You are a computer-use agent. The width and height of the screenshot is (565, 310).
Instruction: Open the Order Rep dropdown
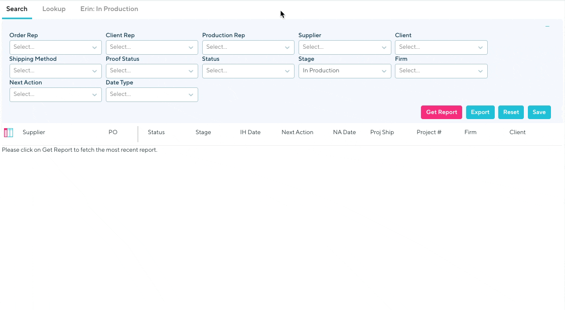55,47
